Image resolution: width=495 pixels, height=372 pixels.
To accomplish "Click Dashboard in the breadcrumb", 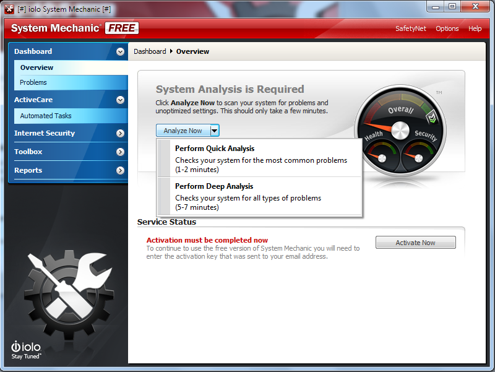I will point(150,51).
